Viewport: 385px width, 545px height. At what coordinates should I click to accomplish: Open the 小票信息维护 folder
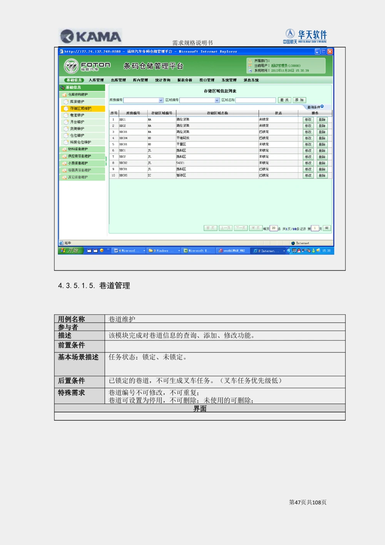click(79, 163)
